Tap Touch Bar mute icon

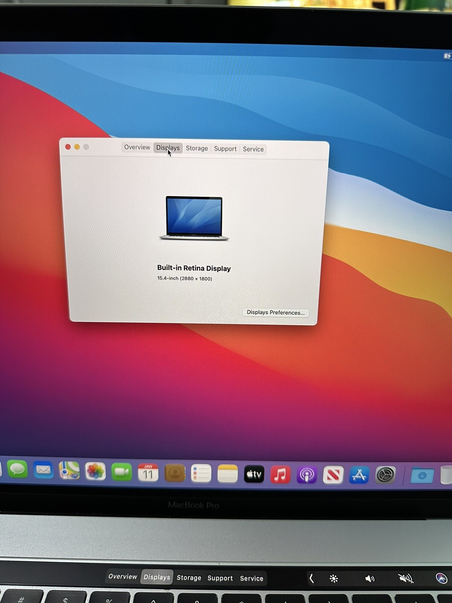pyautogui.click(x=406, y=578)
